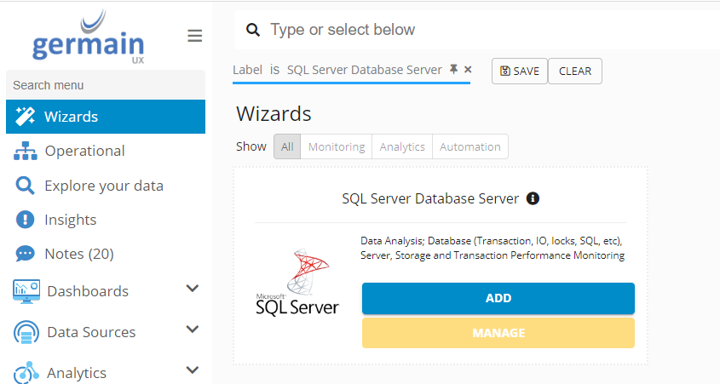Filter wizards by Monitoring

tap(337, 146)
